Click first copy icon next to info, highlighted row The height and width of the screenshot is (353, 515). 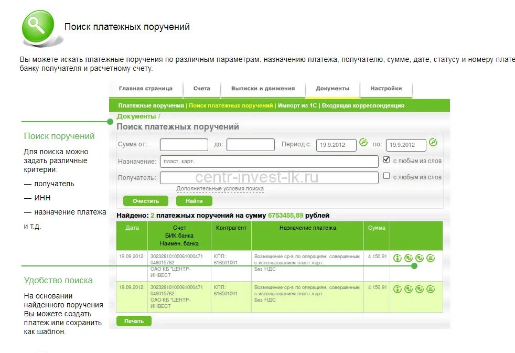point(408,289)
